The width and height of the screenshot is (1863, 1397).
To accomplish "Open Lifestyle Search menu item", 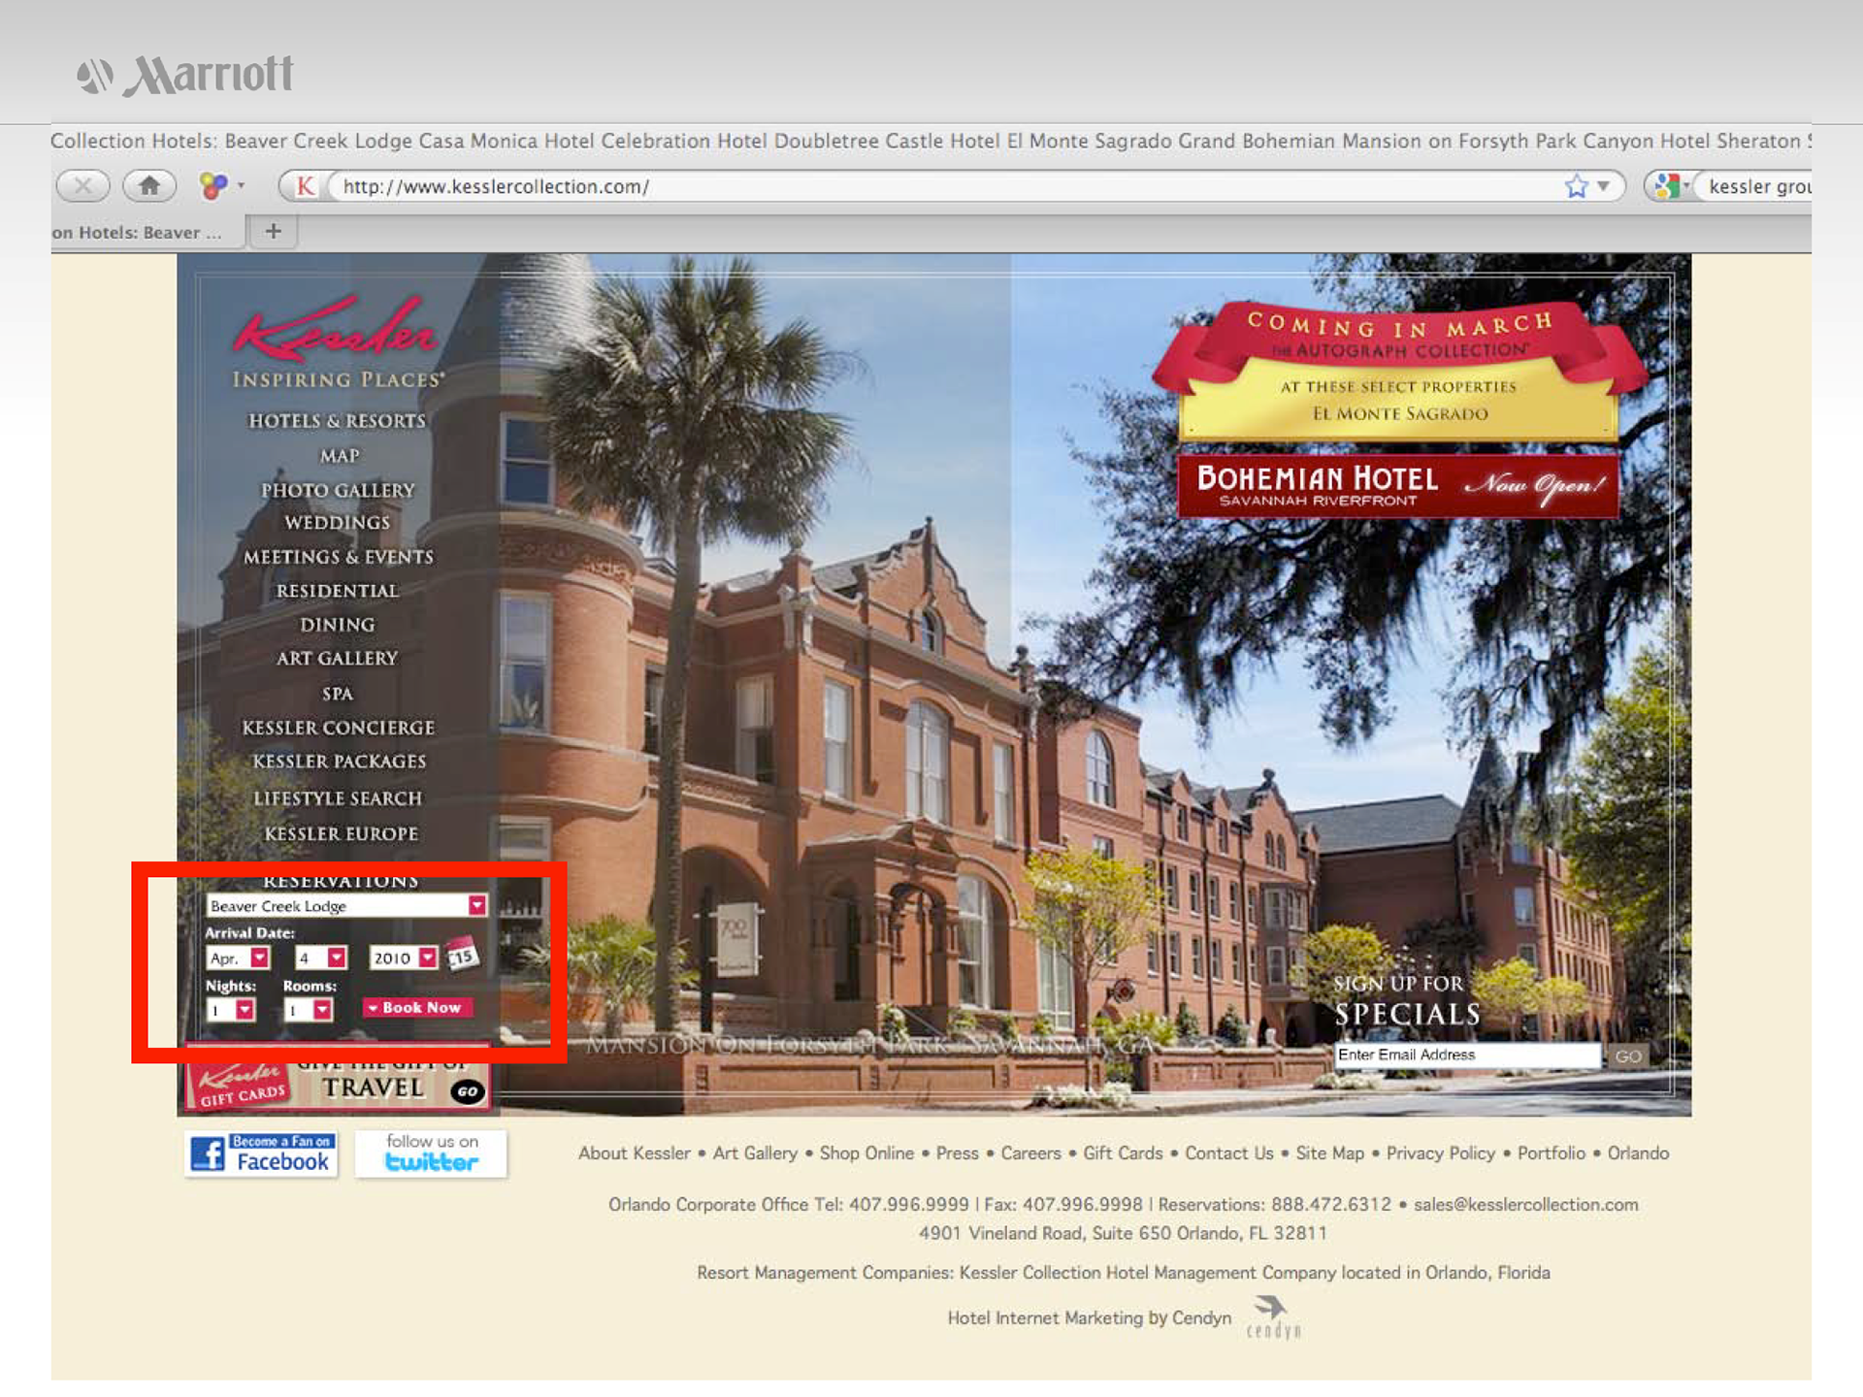I will click(x=338, y=798).
